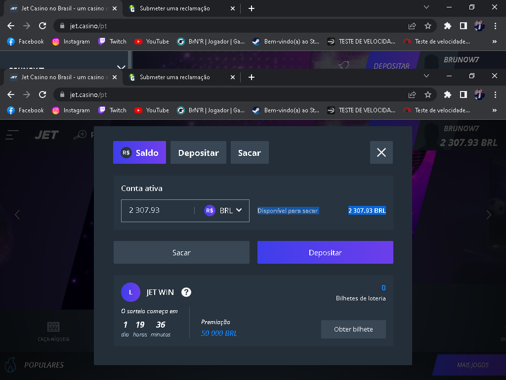Open the Facebook bookmark
506x380 pixels.
(26, 110)
